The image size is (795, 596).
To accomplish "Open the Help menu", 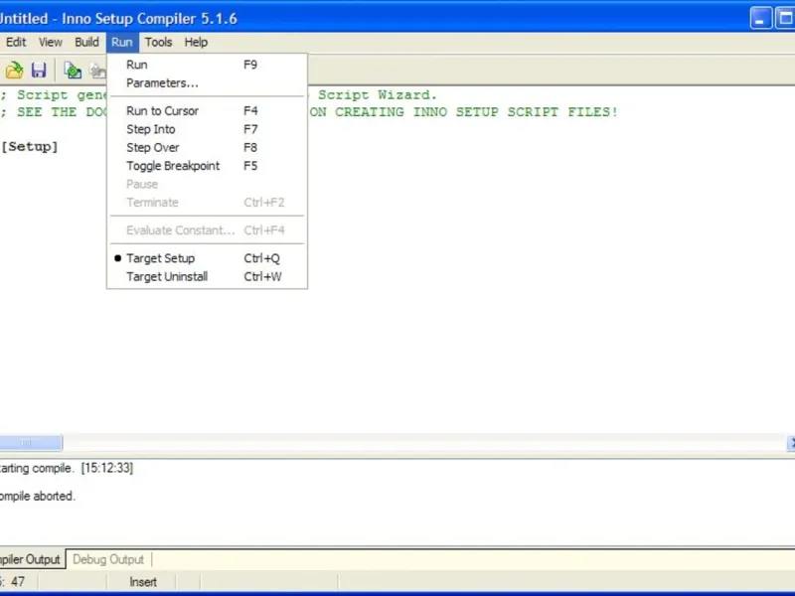I will (x=196, y=42).
